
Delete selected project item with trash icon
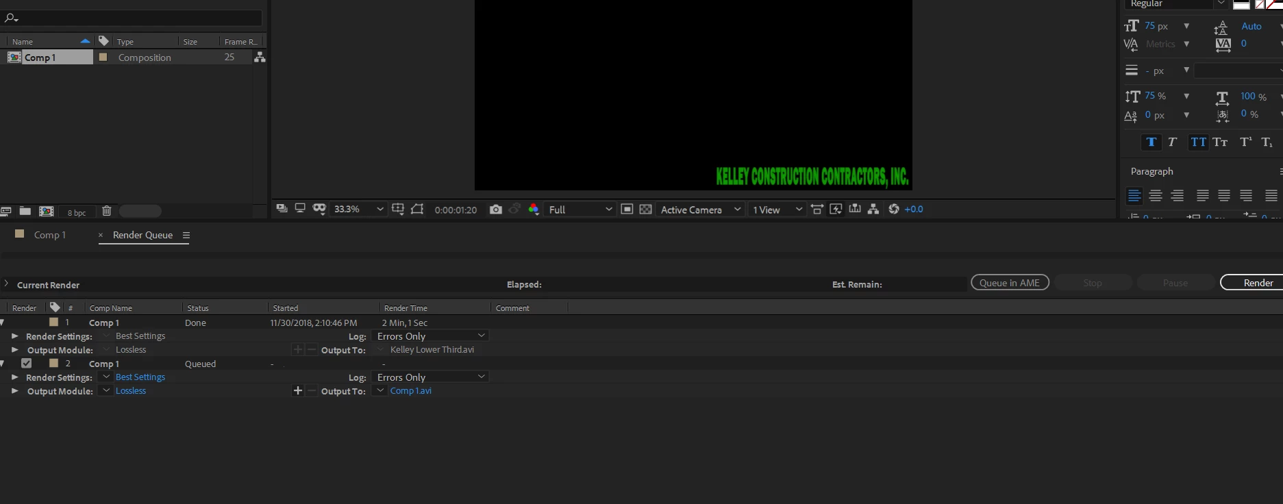click(107, 211)
